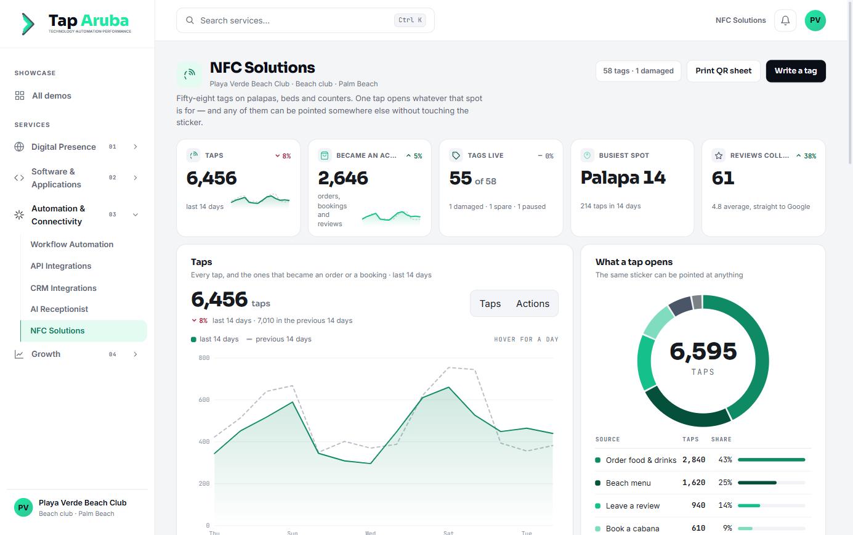Click the Digital Presence globe icon
Image resolution: width=853 pixels, height=535 pixels.
(x=19, y=147)
